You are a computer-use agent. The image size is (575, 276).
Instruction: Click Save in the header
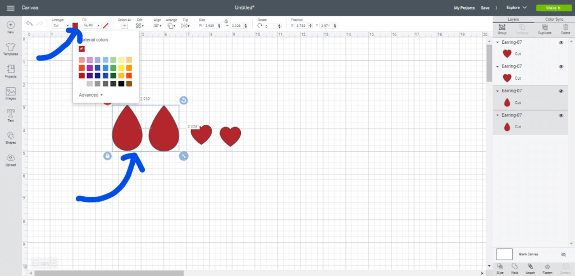[x=485, y=8]
